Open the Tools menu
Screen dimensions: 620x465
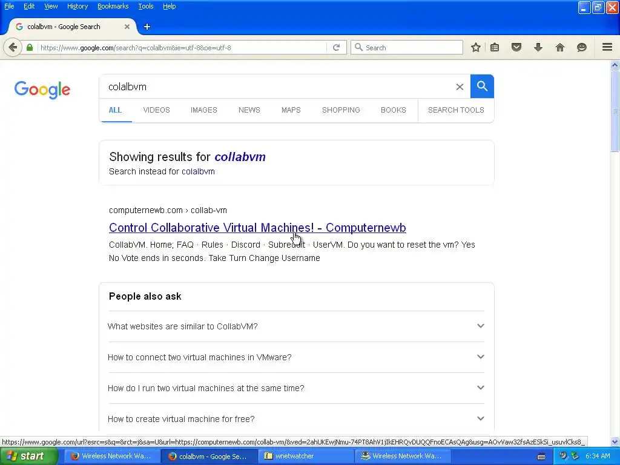click(x=145, y=6)
